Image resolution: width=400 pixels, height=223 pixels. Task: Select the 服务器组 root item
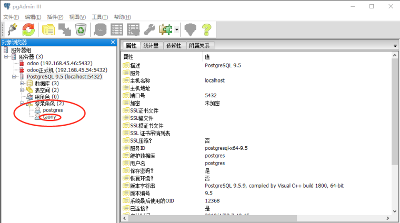(x=21, y=50)
